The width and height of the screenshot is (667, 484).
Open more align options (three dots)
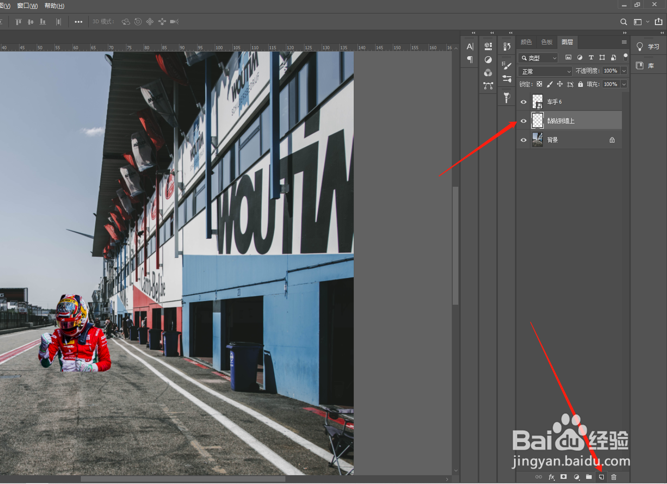pos(79,22)
